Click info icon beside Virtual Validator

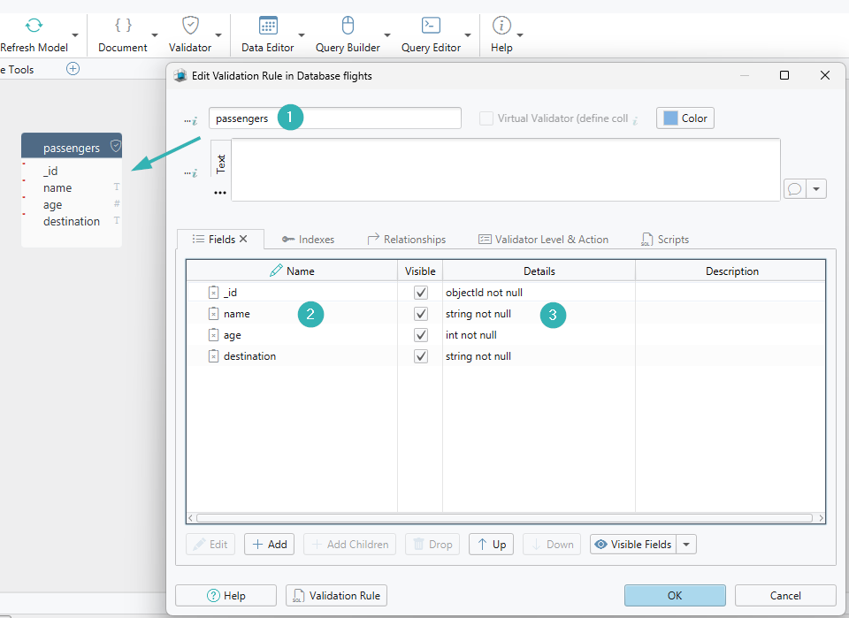click(x=635, y=120)
